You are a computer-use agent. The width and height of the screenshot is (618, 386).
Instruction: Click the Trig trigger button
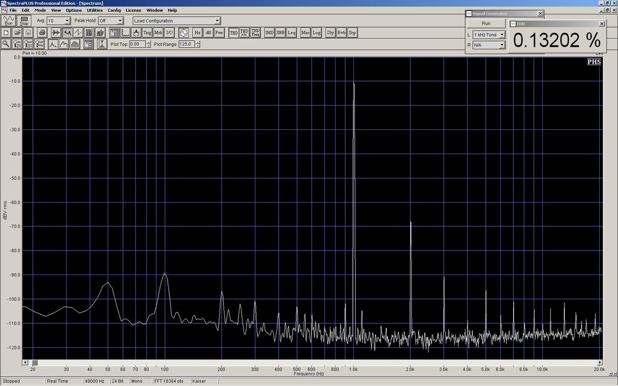[147, 33]
